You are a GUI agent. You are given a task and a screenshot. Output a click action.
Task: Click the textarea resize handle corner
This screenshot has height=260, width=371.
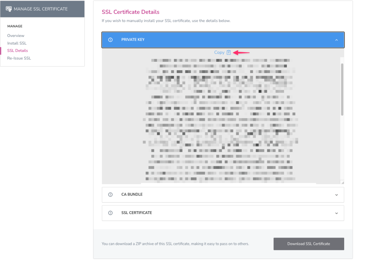(343, 182)
